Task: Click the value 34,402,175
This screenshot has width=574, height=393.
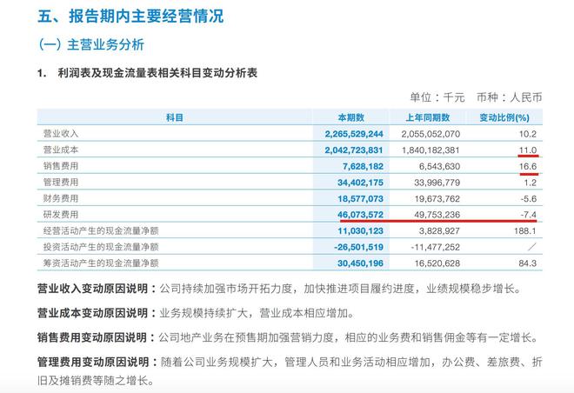Action: pyautogui.click(x=360, y=183)
